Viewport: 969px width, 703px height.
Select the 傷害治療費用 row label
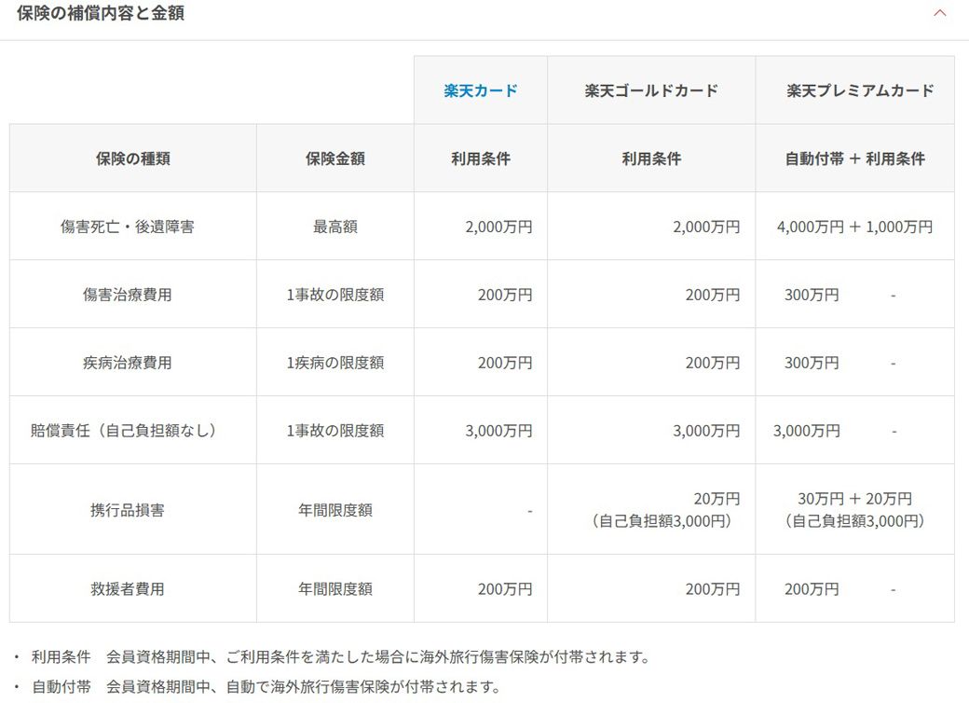coord(131,294)
